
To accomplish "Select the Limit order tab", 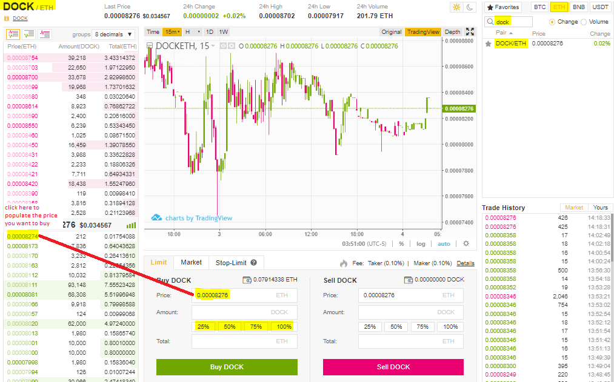I will (x=159, y=262).
